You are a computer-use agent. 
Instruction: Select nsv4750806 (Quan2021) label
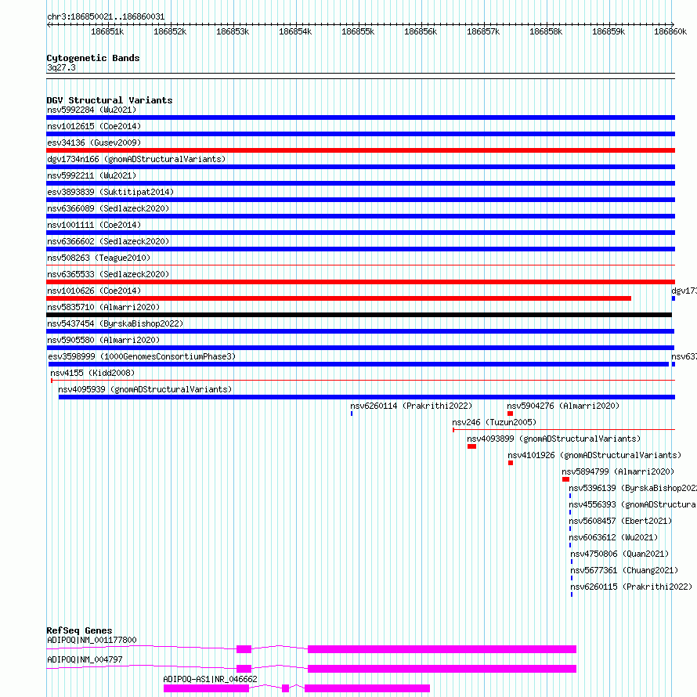[619, 554]
